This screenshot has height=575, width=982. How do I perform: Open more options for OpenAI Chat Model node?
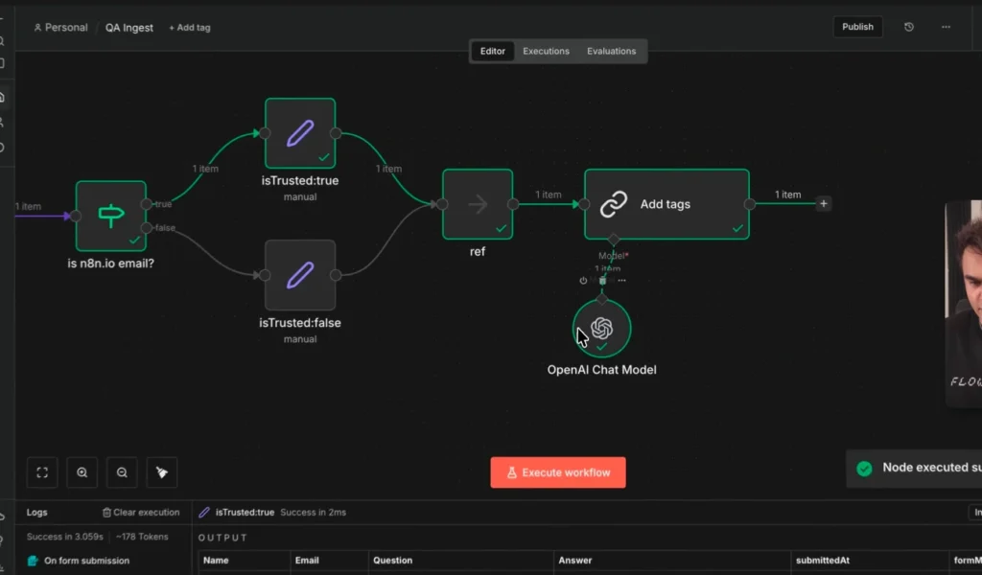tap(621, 281)
